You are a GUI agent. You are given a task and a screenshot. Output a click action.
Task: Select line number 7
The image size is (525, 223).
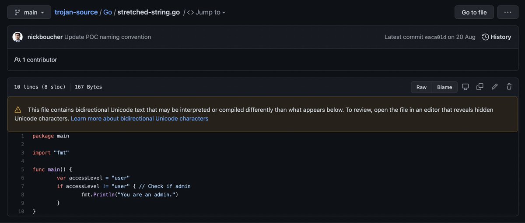click(22, 186)
